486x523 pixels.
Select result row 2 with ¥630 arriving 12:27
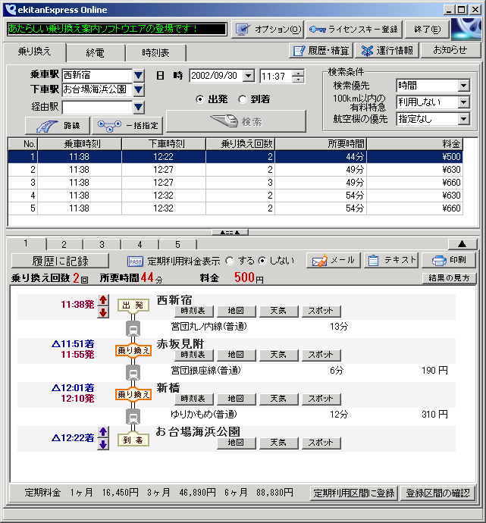235,170
